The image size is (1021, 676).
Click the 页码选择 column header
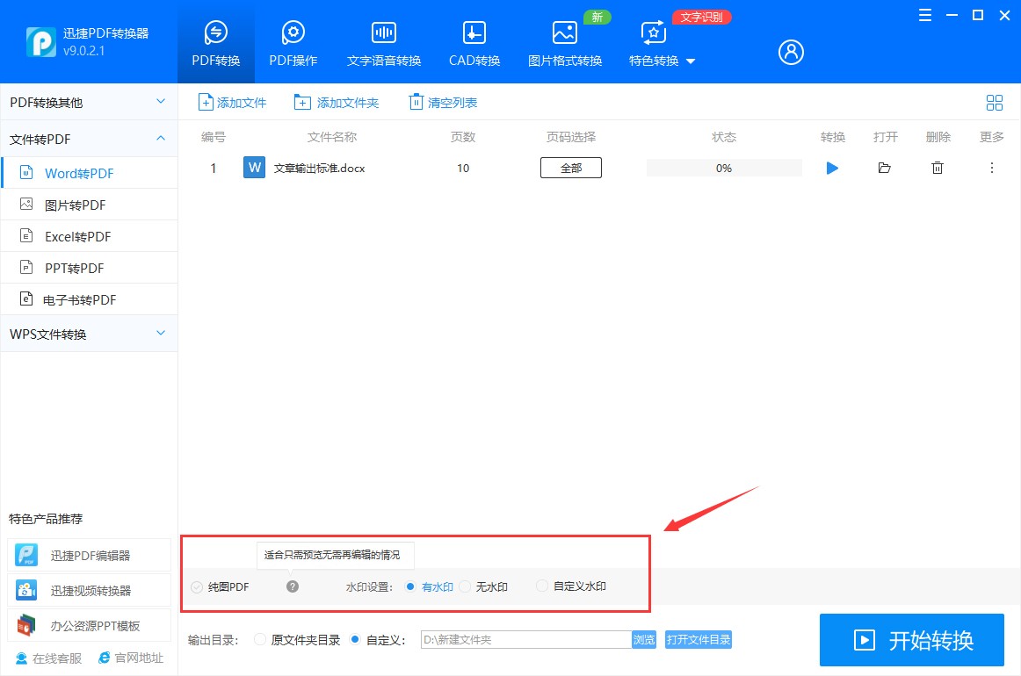[571, 137]
